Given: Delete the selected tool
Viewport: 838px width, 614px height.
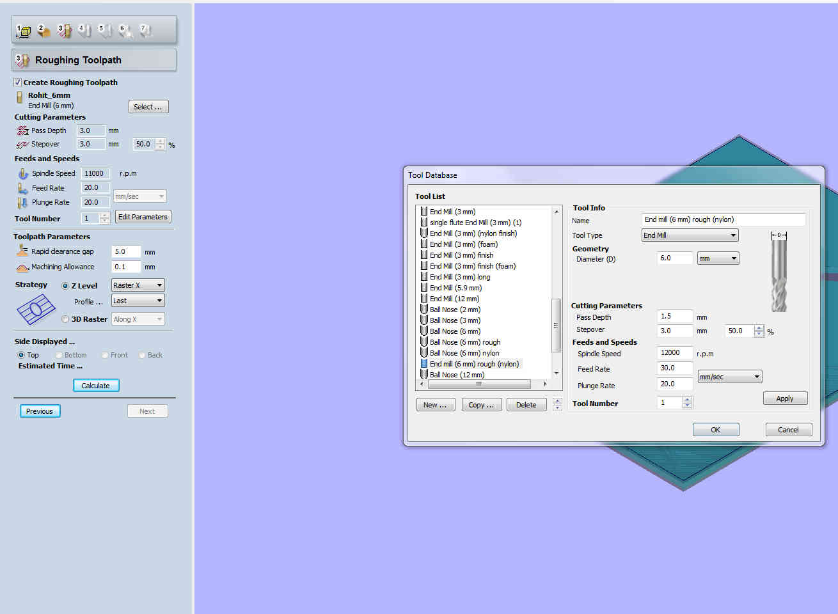Looking at the screenshot, I should click(526, 405).
